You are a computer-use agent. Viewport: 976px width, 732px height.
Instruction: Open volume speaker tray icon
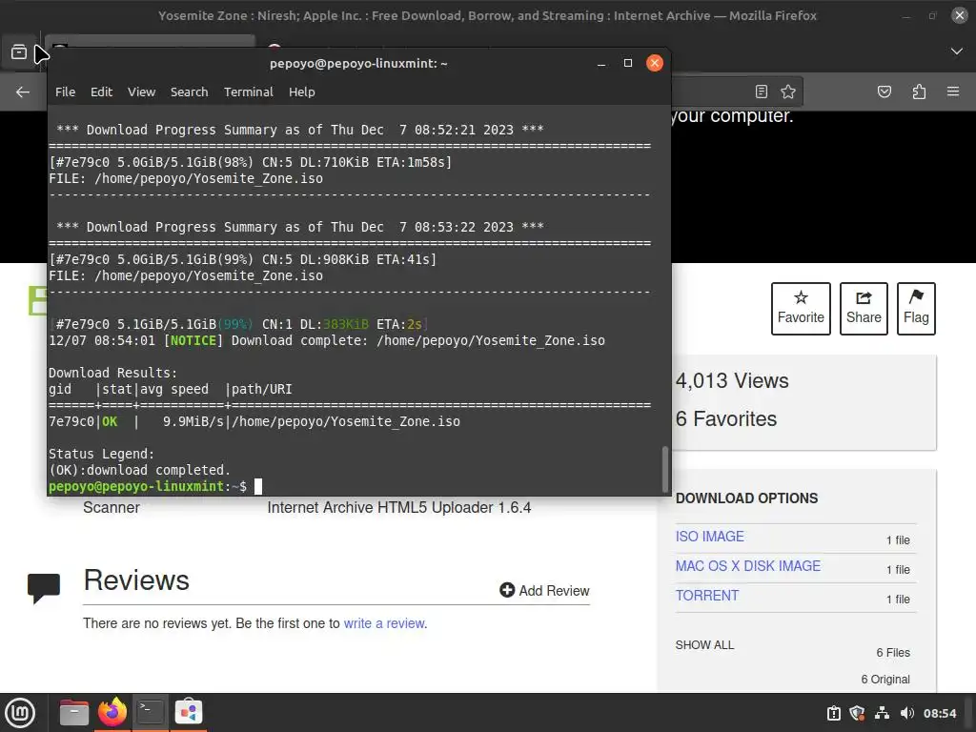point(907,713)
